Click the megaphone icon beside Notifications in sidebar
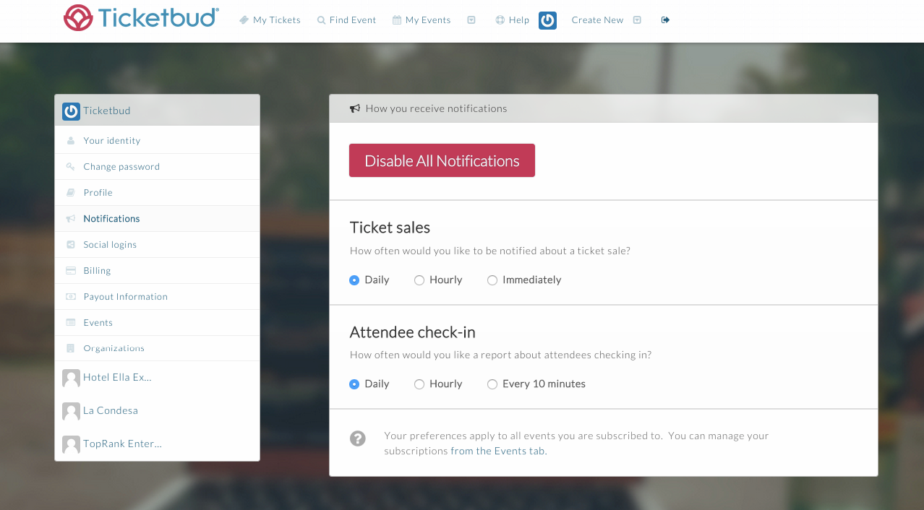The image size is (924, 510). tap(70, 219)
